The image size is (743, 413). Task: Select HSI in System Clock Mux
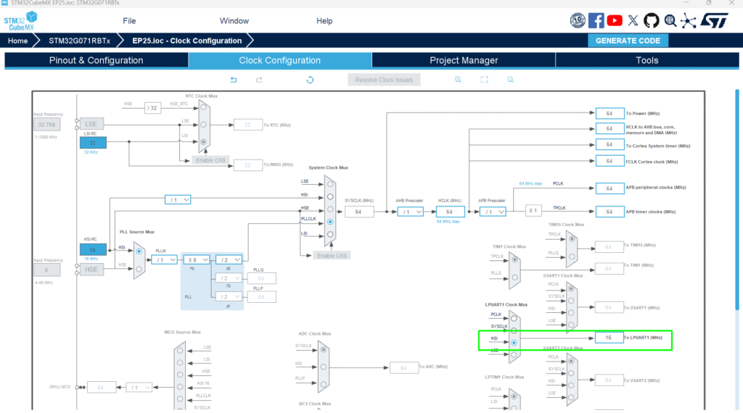pos(331,195)
